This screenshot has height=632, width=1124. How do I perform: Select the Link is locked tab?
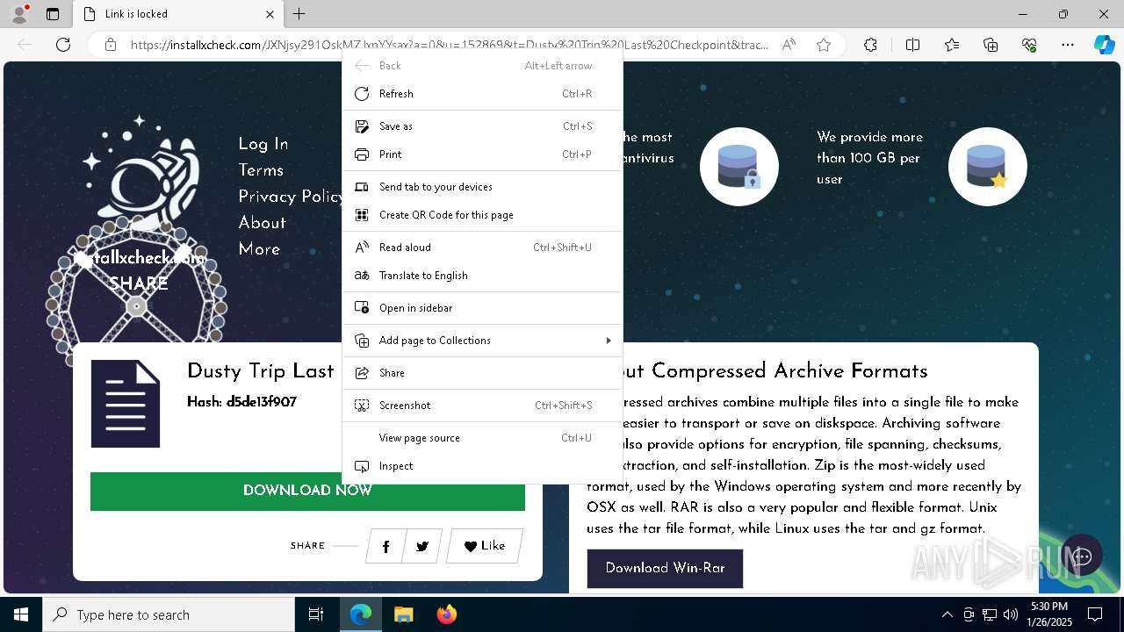coord(178,14)
